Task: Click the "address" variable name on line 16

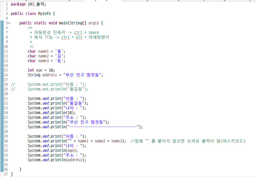Action: pos(50,75)
